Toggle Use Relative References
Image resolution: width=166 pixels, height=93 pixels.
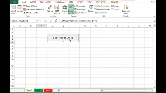[x=34, y=9]
